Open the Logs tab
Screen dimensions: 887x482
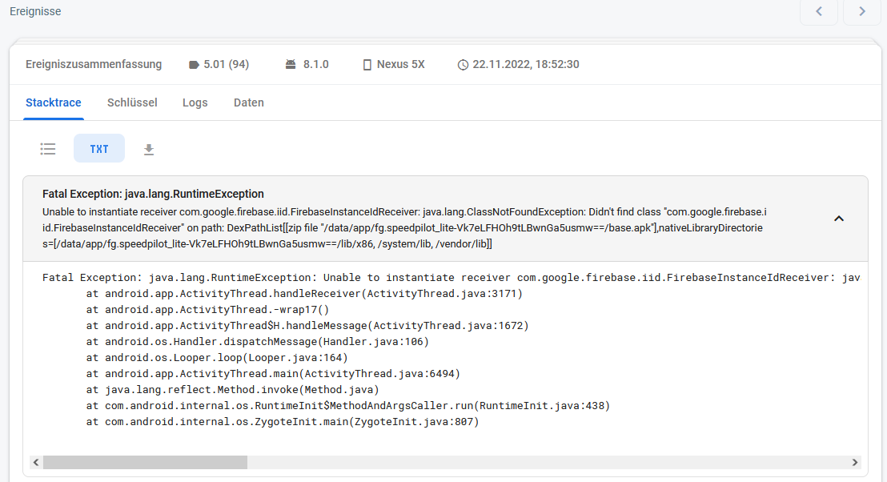click(195, 102)
